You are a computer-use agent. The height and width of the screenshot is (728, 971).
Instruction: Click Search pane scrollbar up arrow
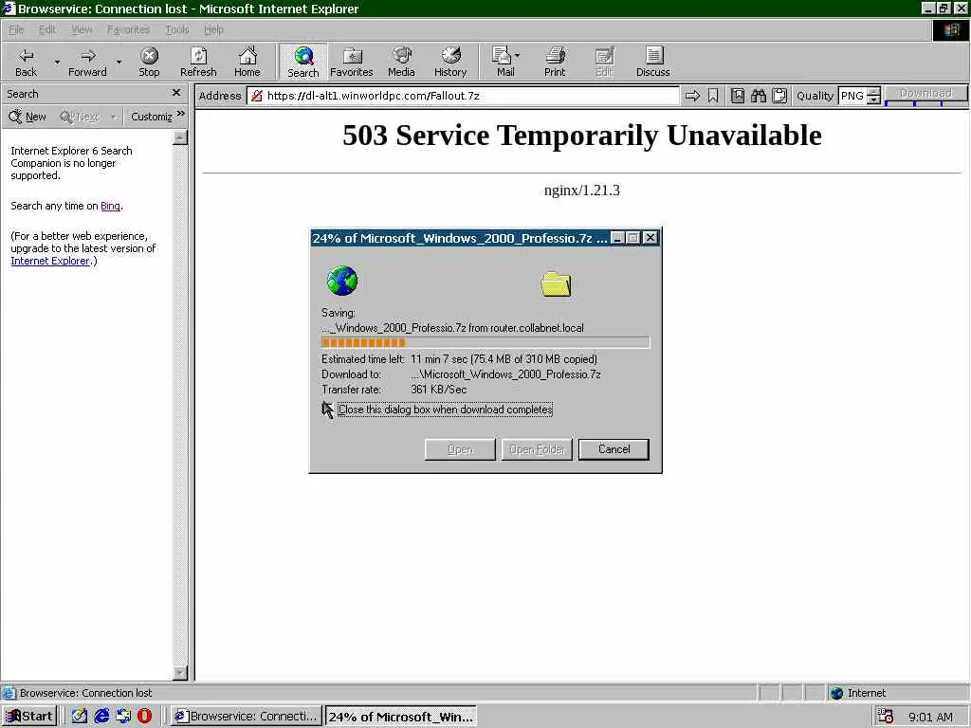click(x=180, y=137)
